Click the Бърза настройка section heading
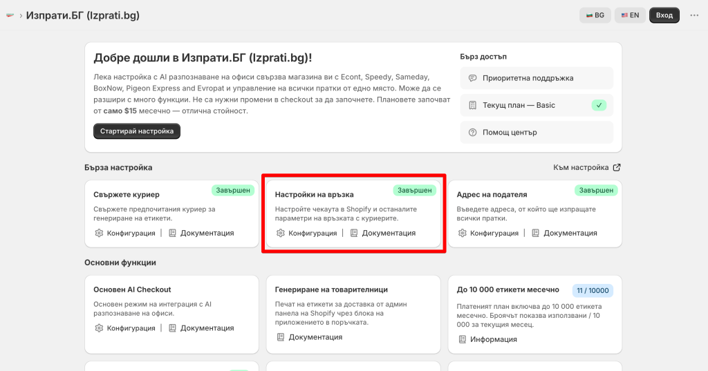708x371 pixels. (x=118, y=167)
